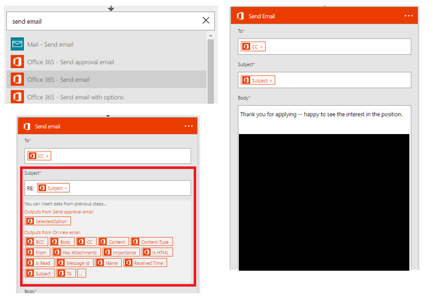Image resolution: width=433 pixels, height=301 pixels.
Task: Insert the SelectedOption dynamic content token
Action: coord(48,221)
